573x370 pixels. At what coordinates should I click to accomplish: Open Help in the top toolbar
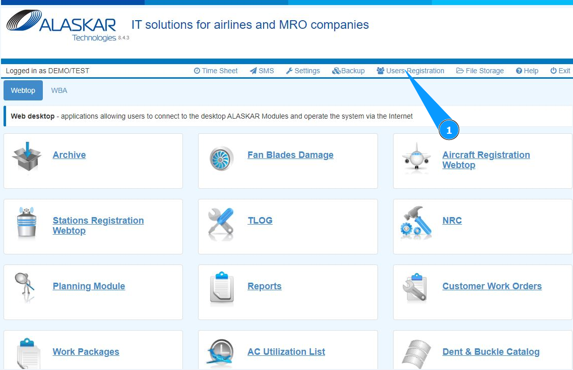(527, 71)
